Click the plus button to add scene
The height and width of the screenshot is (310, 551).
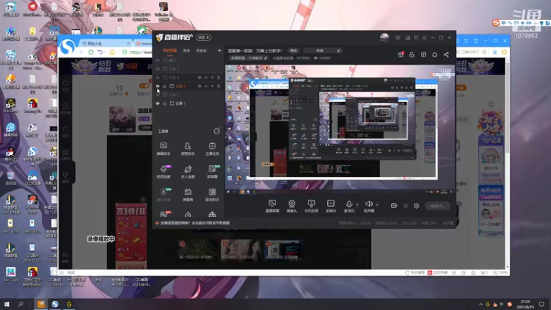219,50
